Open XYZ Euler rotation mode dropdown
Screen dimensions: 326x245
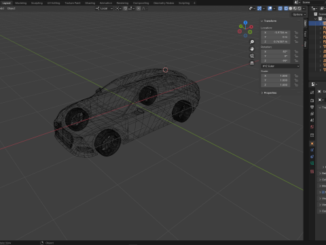280,66
